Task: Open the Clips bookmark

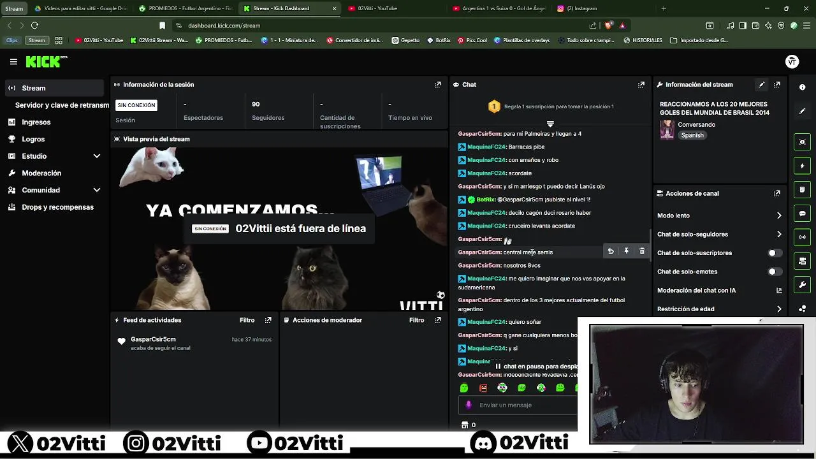Action: click(x=12, y=40)
